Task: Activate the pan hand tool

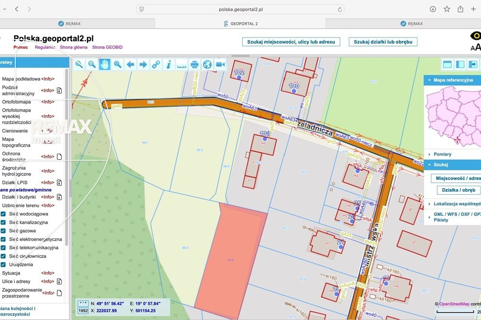Action: [104, 64]
